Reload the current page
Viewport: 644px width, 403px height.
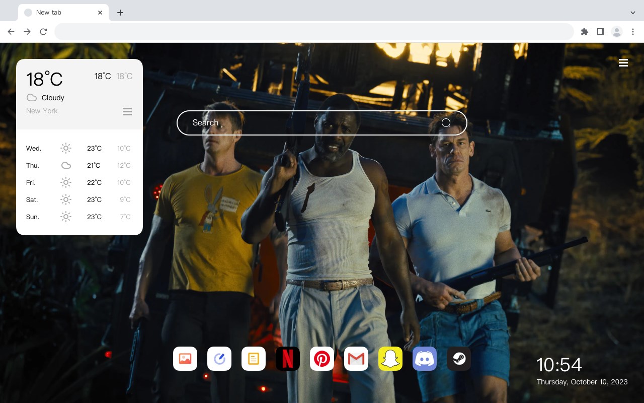click(43, 32)
